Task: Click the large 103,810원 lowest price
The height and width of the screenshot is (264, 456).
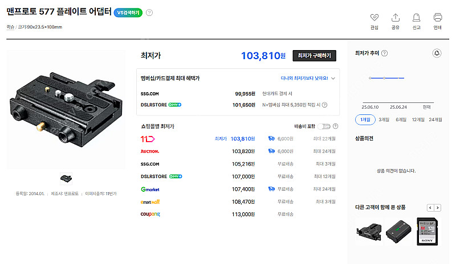Action: pos(263,55)
